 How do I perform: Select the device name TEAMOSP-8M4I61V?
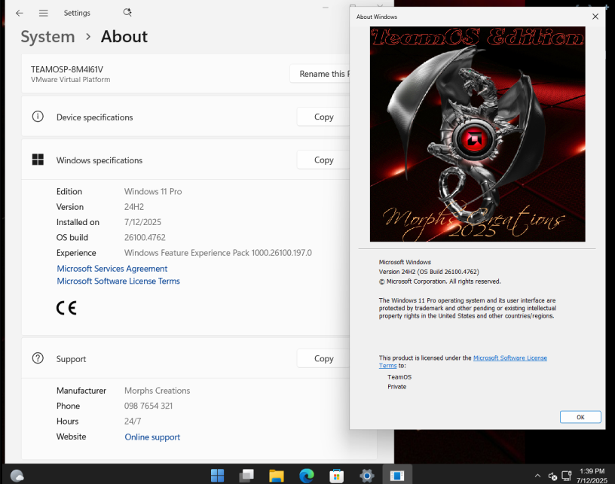pos(67,69)
